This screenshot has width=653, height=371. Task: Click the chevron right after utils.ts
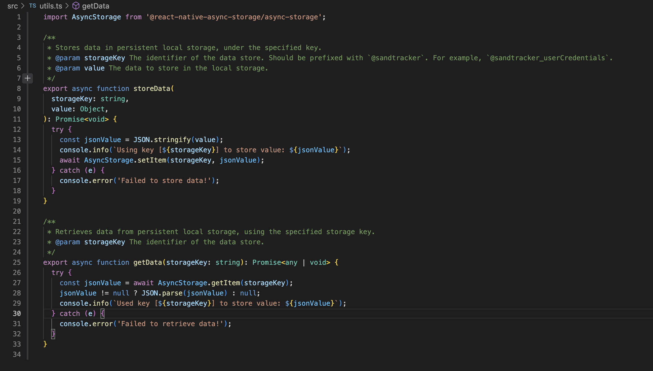[x=67, y=6]
